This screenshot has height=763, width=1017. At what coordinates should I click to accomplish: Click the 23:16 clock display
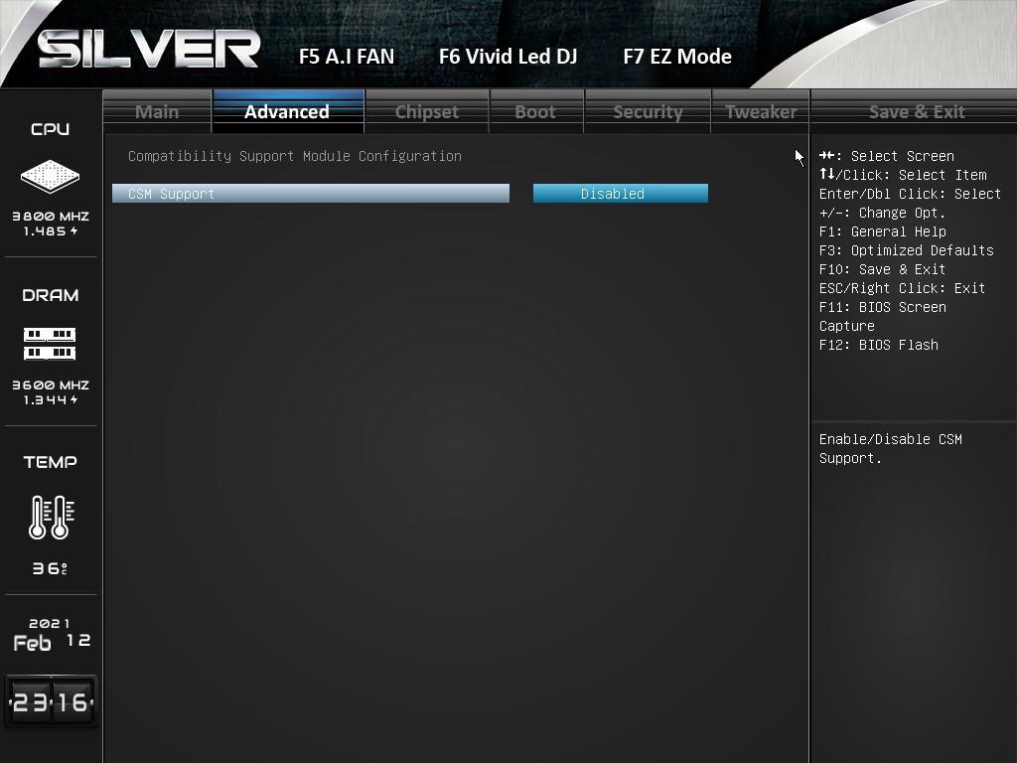[52, 702]
